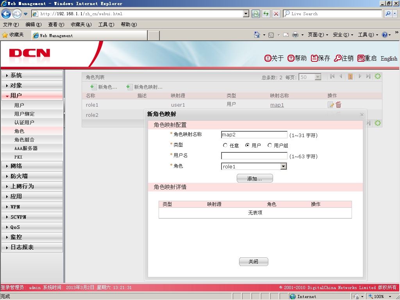Click the IE Back navigation arrow
Screen dimensions: 400x300
click(x=6, y=14)
